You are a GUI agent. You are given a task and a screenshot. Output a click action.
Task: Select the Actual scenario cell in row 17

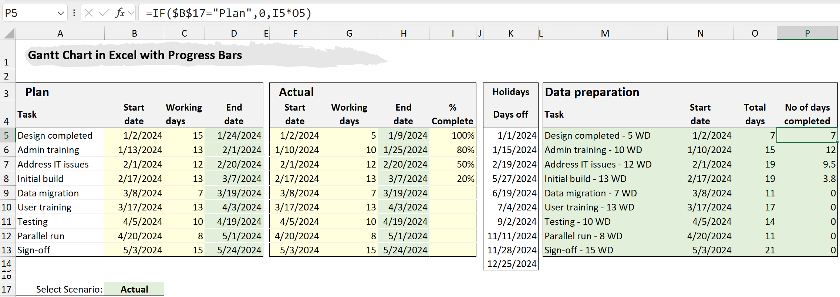tap(134, 289)
